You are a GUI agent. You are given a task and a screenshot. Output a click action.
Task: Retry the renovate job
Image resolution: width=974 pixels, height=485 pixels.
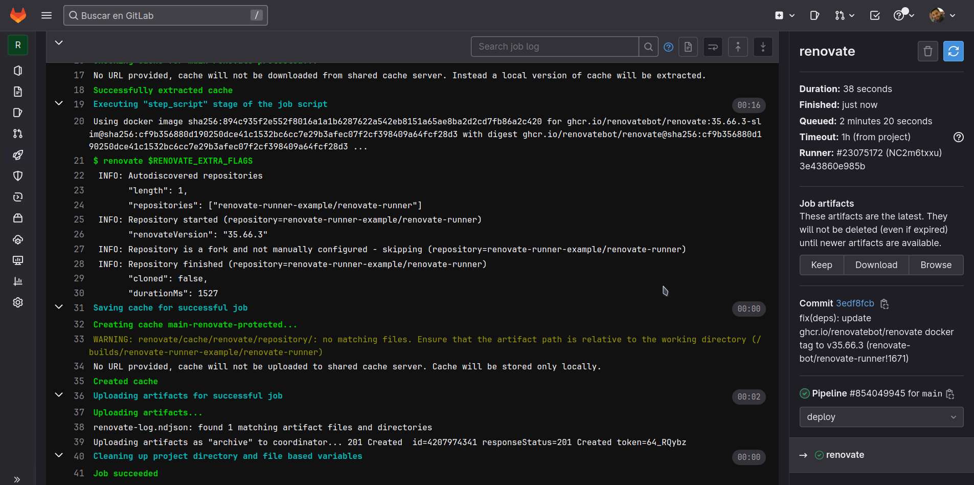point(954,51)
